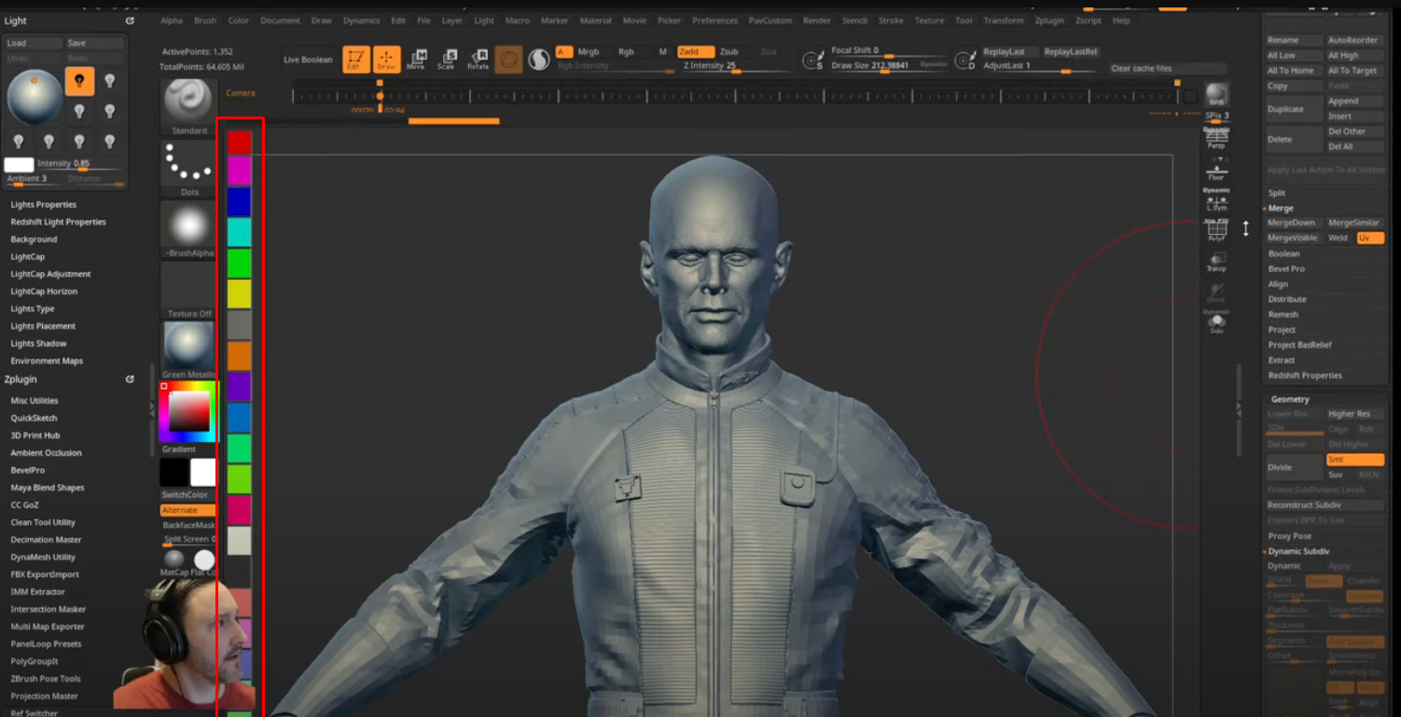This screenshot has height=717, width=1401.
Task: Enable Rgb painting mode
Action: click(x=626, y=52)
